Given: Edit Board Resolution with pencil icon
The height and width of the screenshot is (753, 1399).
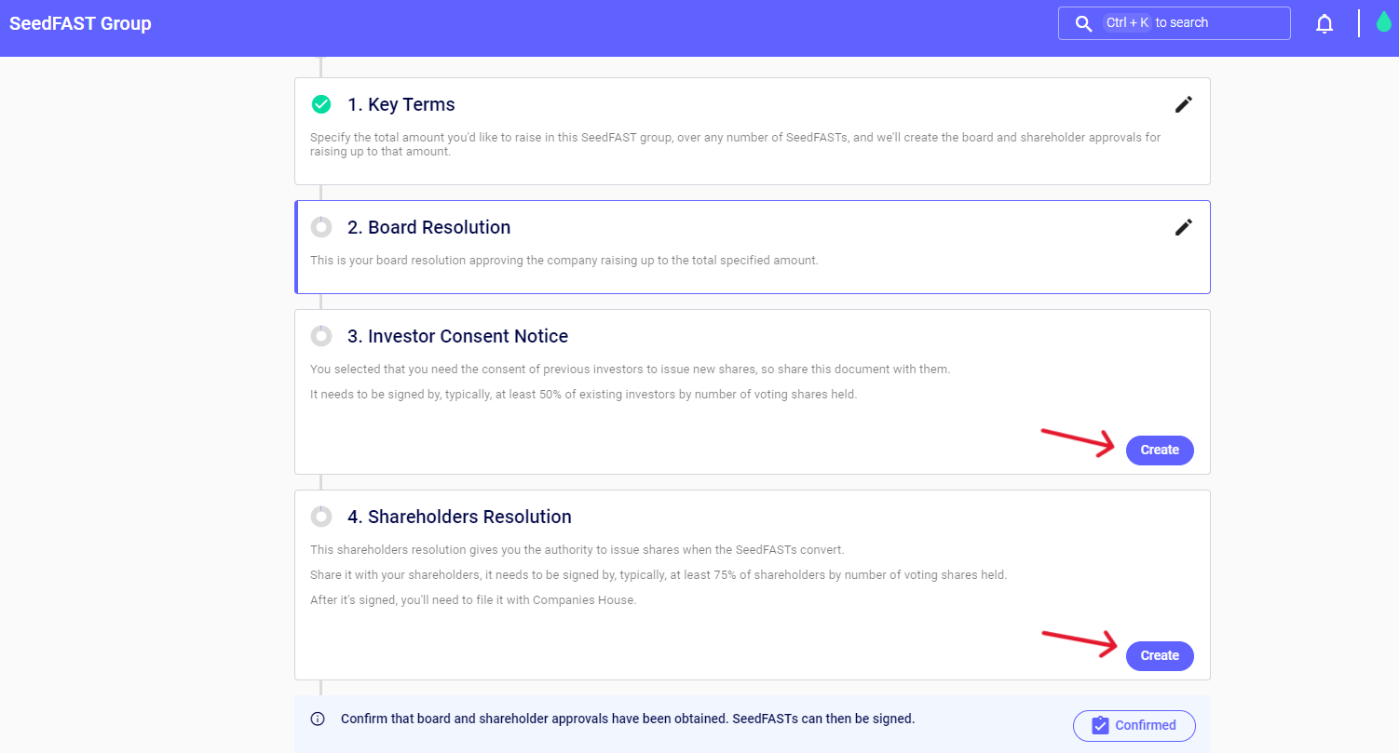Looking at the screenshot, I should (1183, 227).
